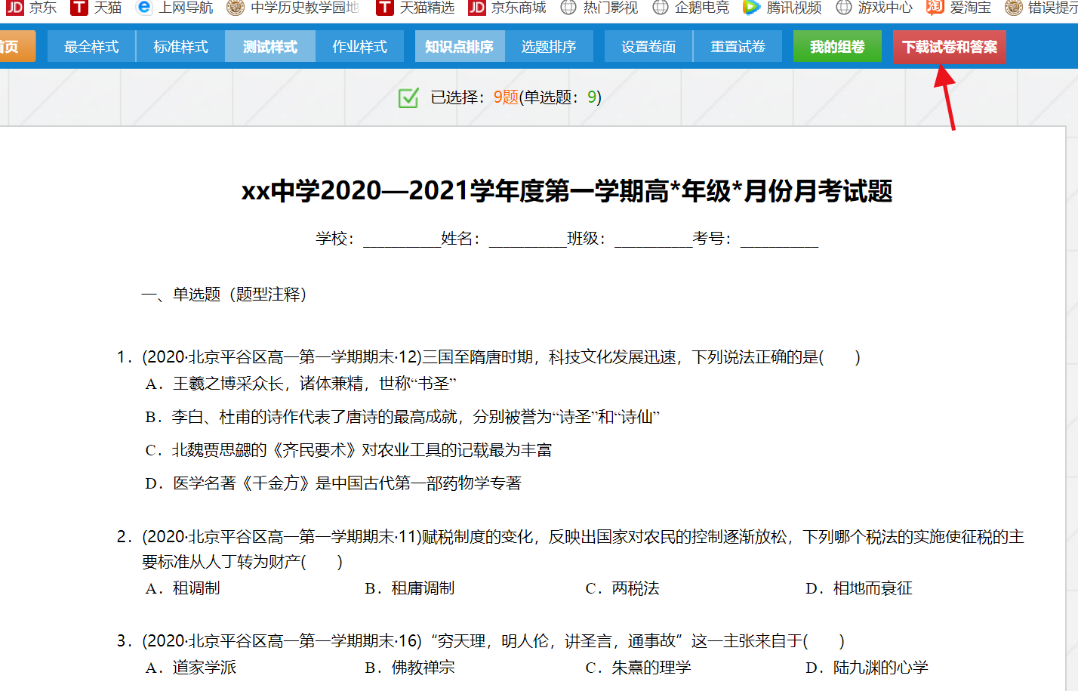Click the globe icon for 企鹅电竞

[x=661, y=8]
